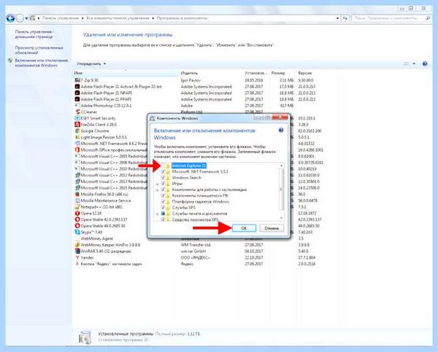The width and height of the screenshot is (438, 352).
Task: Click the WinRAR 5.40 icon
Action: click(x=77, y=251)
